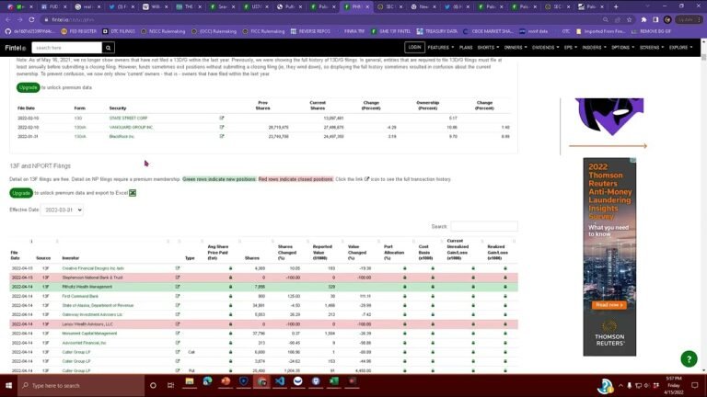Viewport: 707px width, 397px height.
Task: Click the port allocation lock, First Command Bank row
Action: [404, 296]
